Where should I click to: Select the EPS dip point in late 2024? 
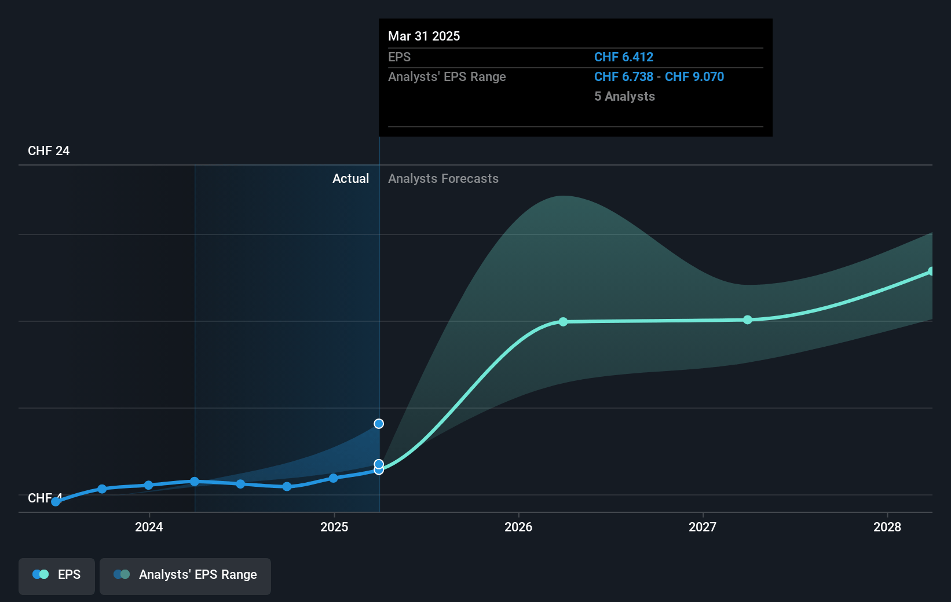(x=287, y=487)
